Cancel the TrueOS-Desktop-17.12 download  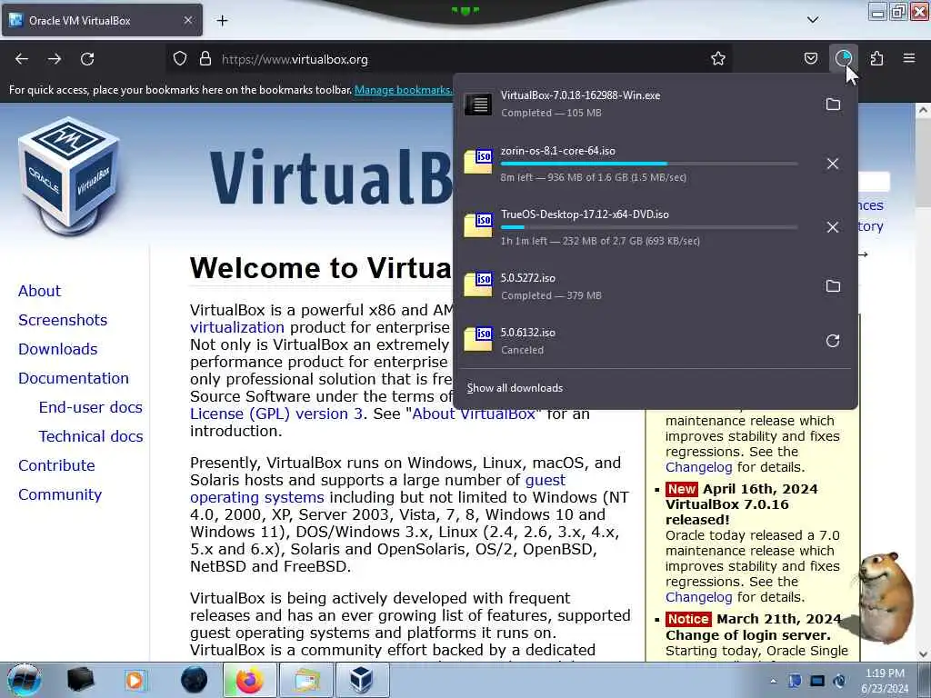[833, 227]
